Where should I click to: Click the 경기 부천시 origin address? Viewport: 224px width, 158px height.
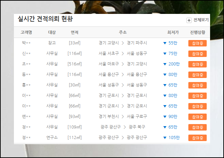109,117
